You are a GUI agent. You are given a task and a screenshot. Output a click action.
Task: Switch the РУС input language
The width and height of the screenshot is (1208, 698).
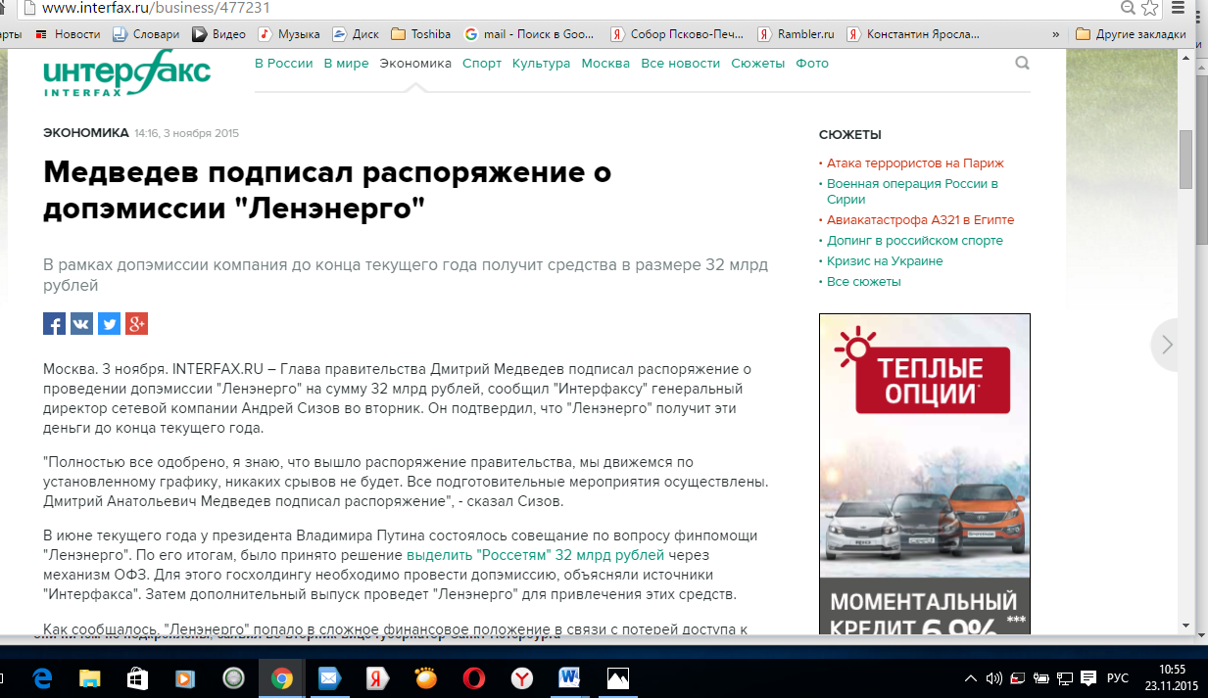pyautogui.click(x=1118, y=677)
